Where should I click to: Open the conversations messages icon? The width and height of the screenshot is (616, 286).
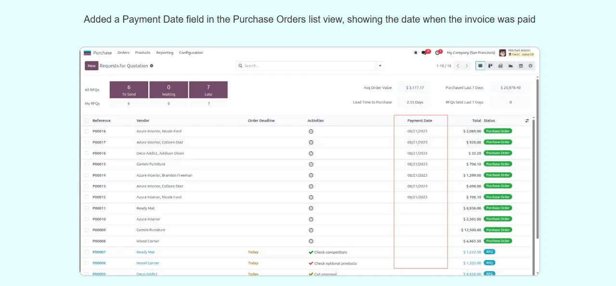(x=424, y=53)
